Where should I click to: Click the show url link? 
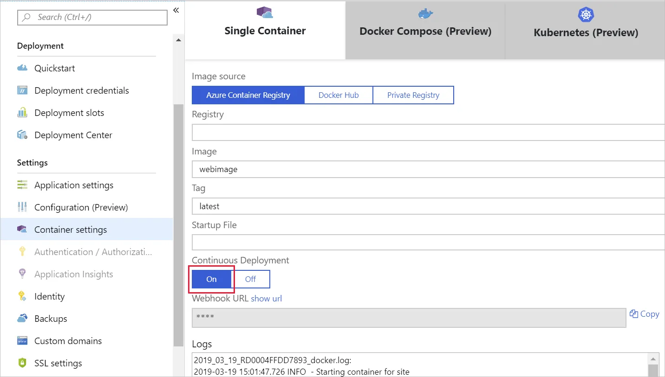267,299
